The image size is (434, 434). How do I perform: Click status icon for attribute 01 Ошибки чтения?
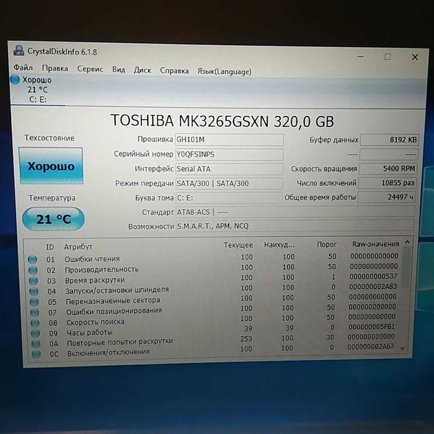tap(32, 259)
